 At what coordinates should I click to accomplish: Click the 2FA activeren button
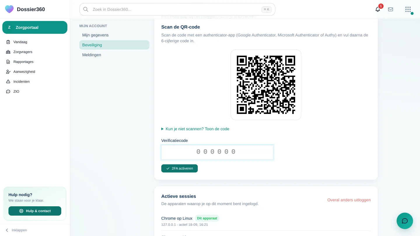click(179, 168)
